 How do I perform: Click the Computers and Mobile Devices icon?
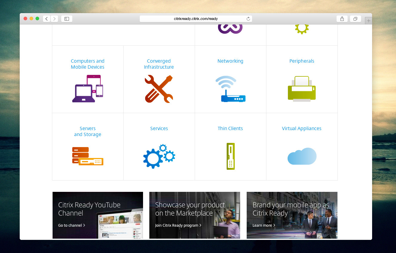(x=88, y=89)
